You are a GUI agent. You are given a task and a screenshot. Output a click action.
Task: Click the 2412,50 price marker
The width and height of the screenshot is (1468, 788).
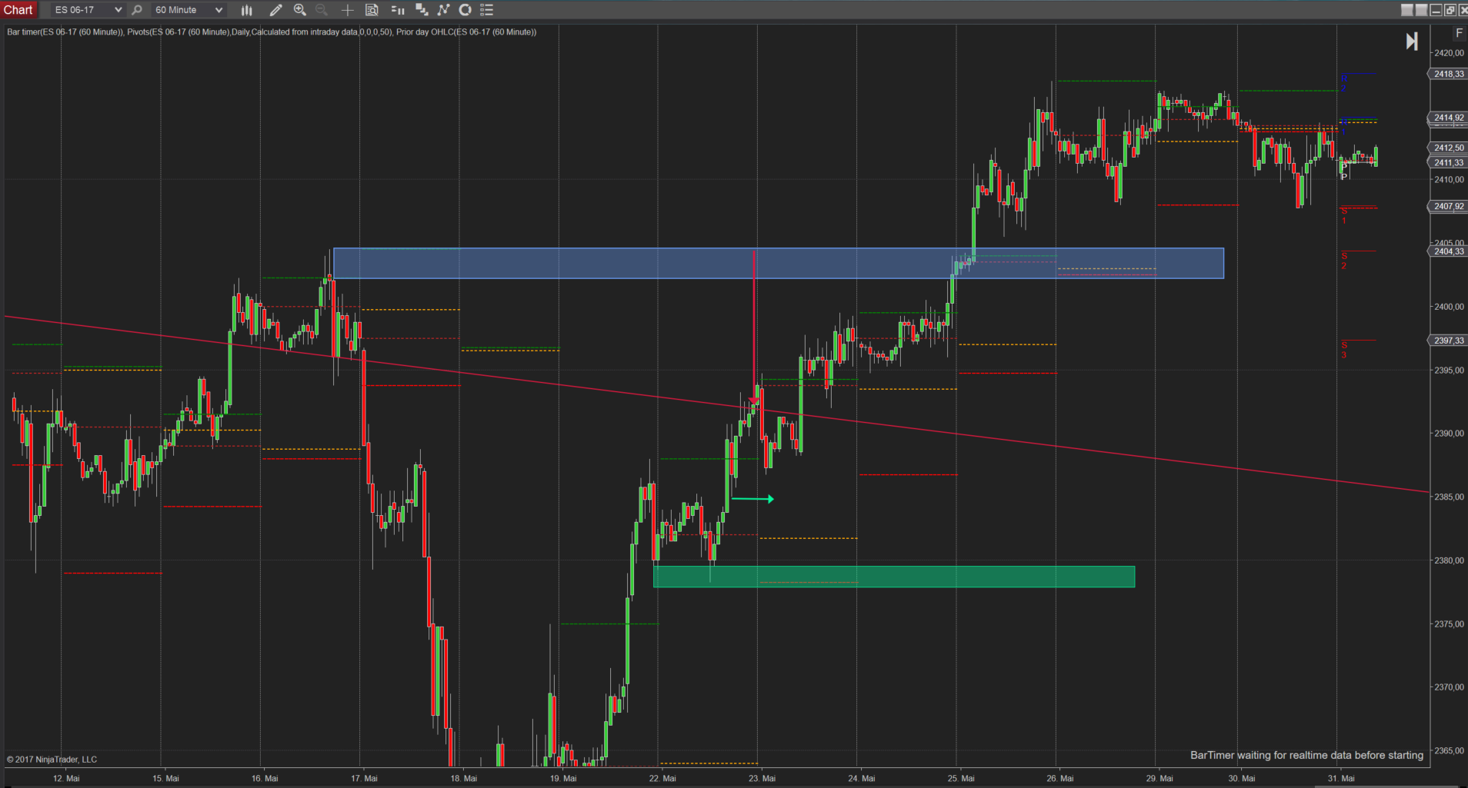tap(1449, 148)
